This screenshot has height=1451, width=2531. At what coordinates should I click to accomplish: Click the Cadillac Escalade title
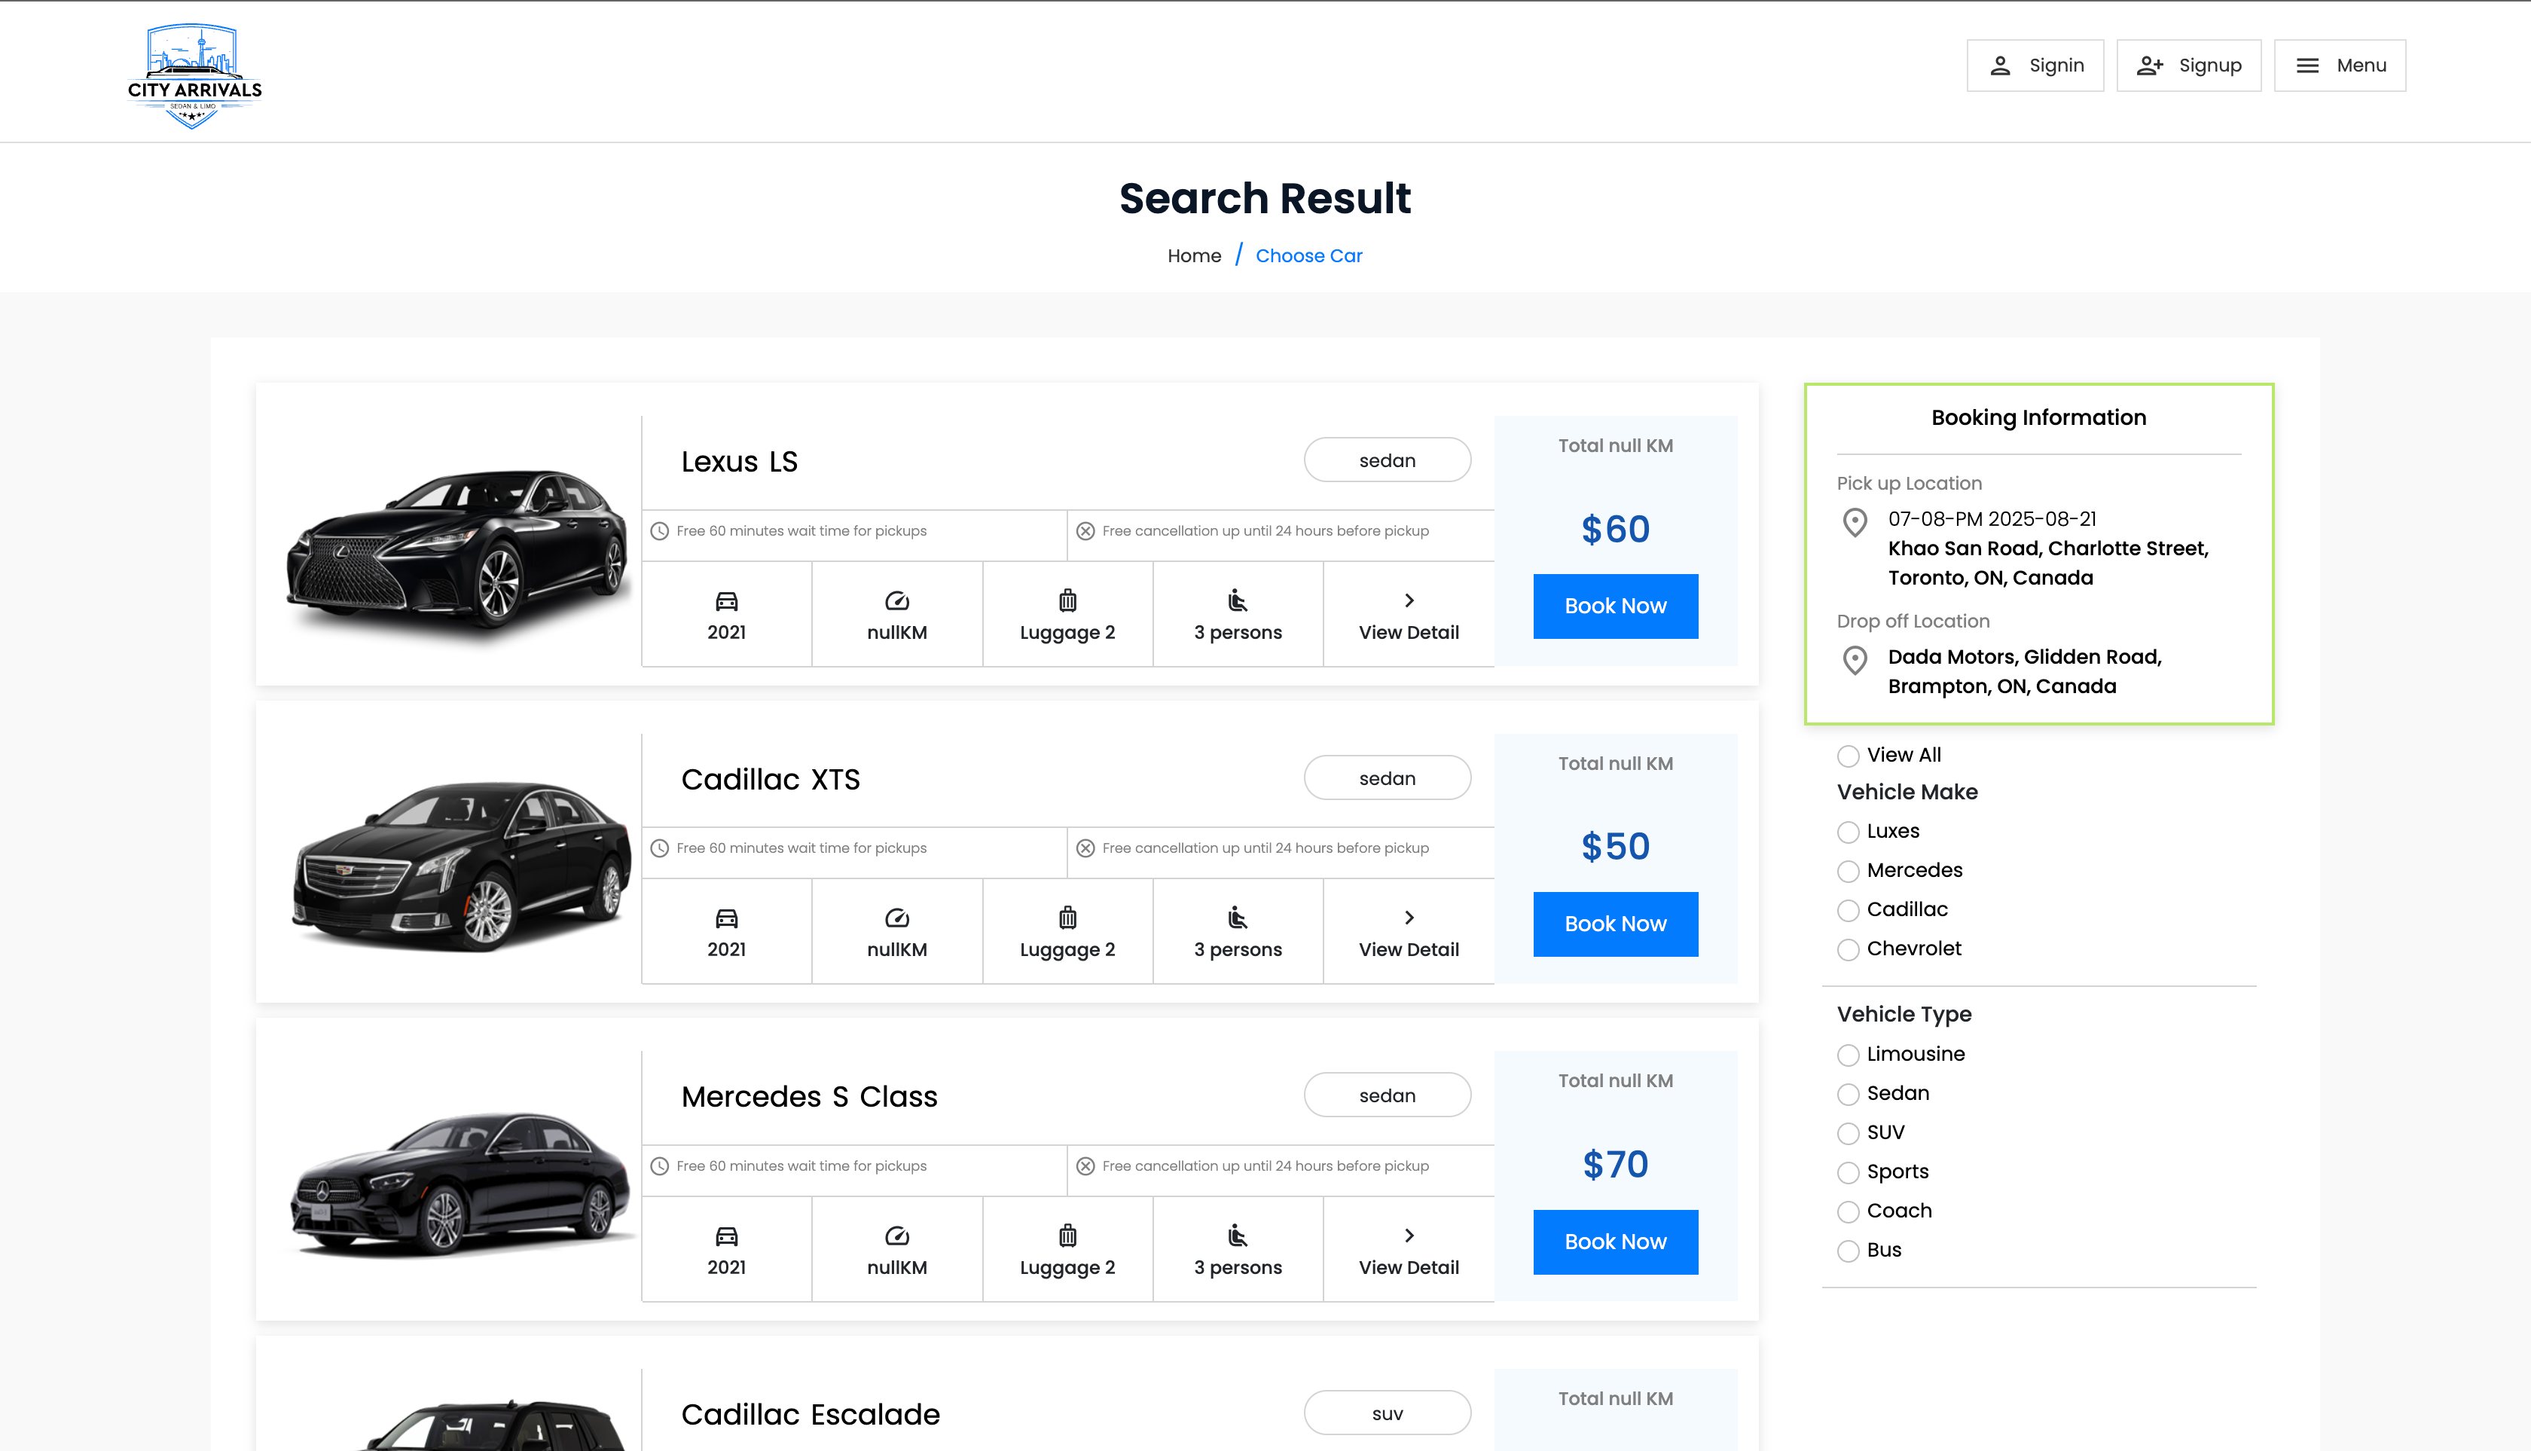pos(810,1414)
